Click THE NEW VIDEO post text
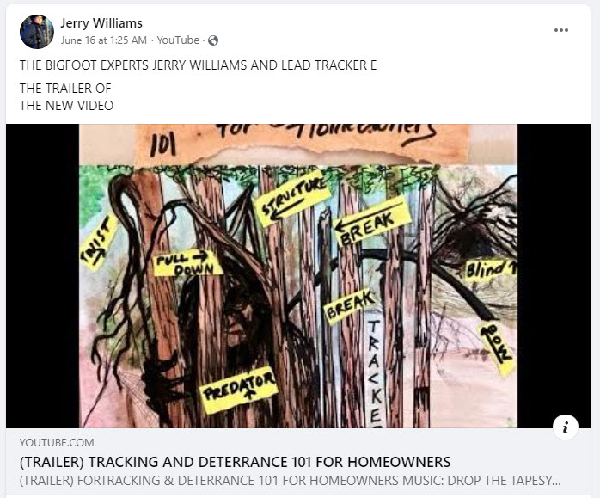 [x=66, y=106]
